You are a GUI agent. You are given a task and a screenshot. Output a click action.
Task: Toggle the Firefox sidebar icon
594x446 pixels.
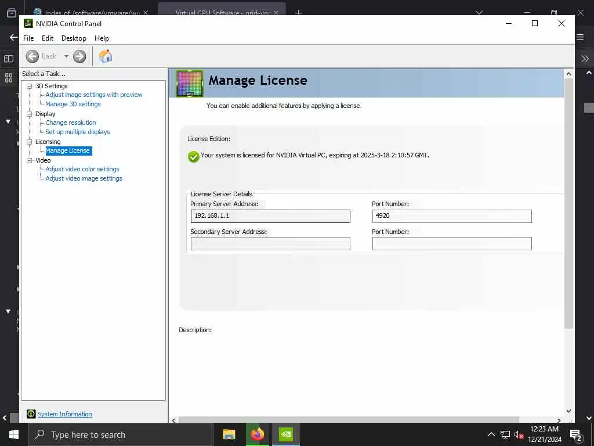tap(9, 59)
